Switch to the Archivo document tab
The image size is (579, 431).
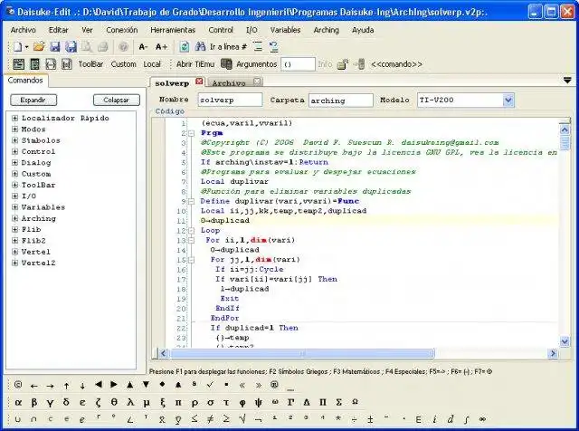pyautogui.click(x=229, y=82)
